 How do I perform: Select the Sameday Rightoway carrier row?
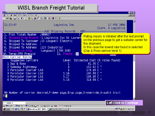tap(54, 67)
